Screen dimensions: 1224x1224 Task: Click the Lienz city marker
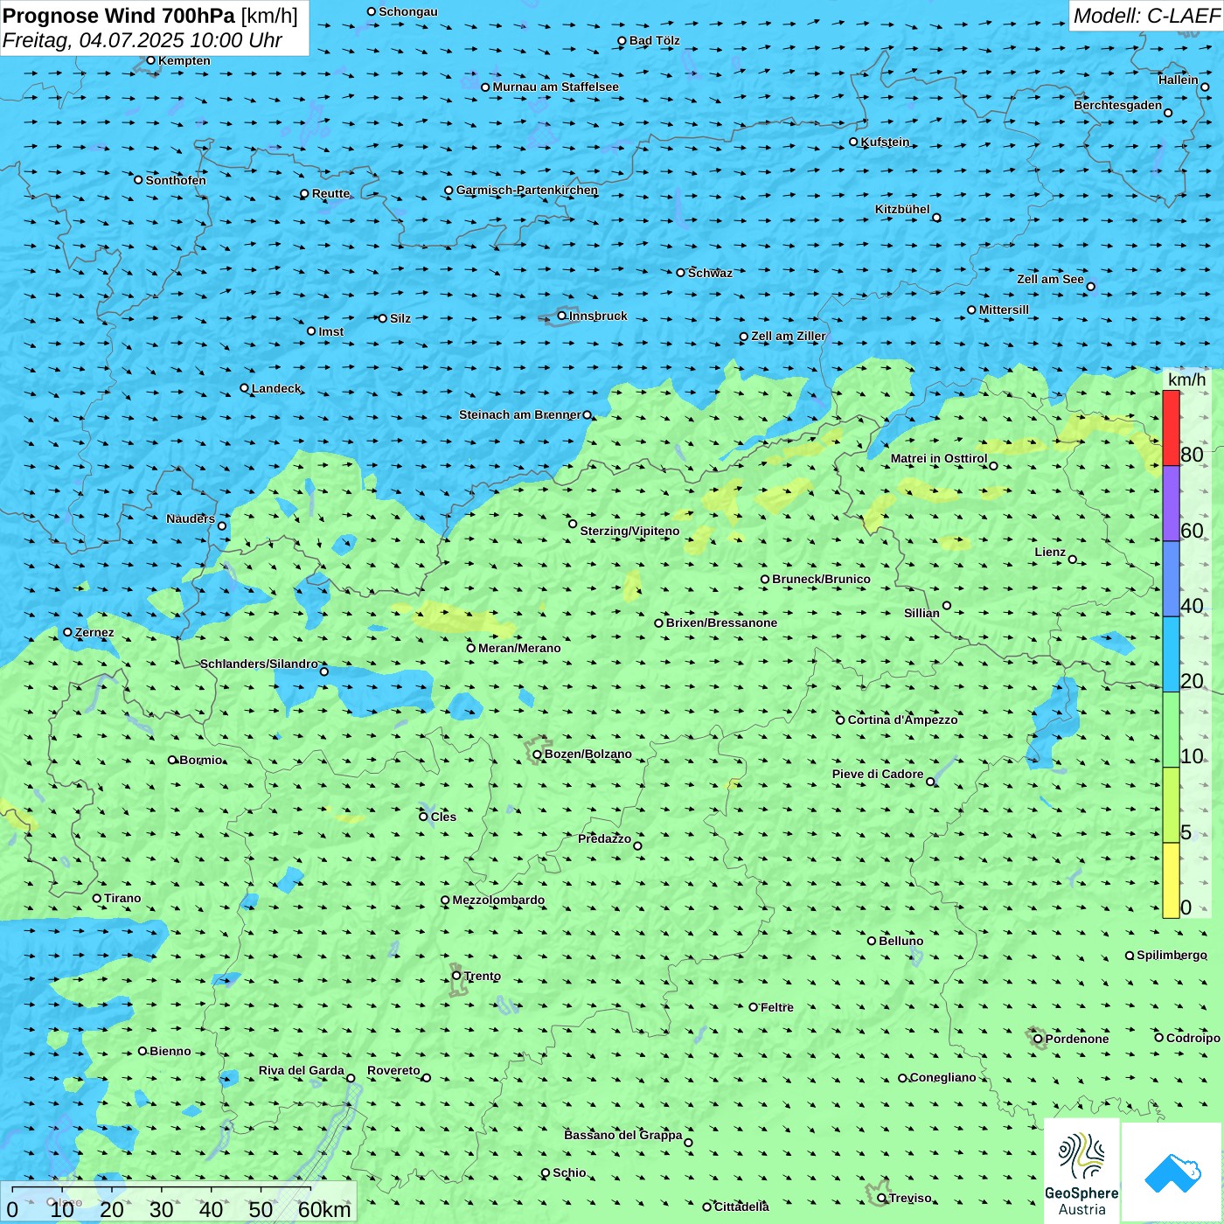(x=1073, y=560)
